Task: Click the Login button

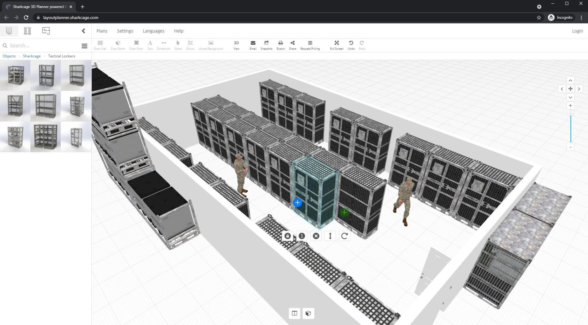Action: pyautogui.click(x=577, y=31)
